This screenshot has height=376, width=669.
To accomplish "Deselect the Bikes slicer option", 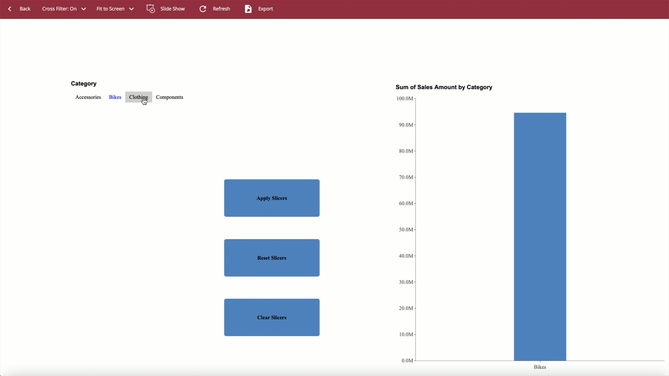I will (x=115, y=97).
